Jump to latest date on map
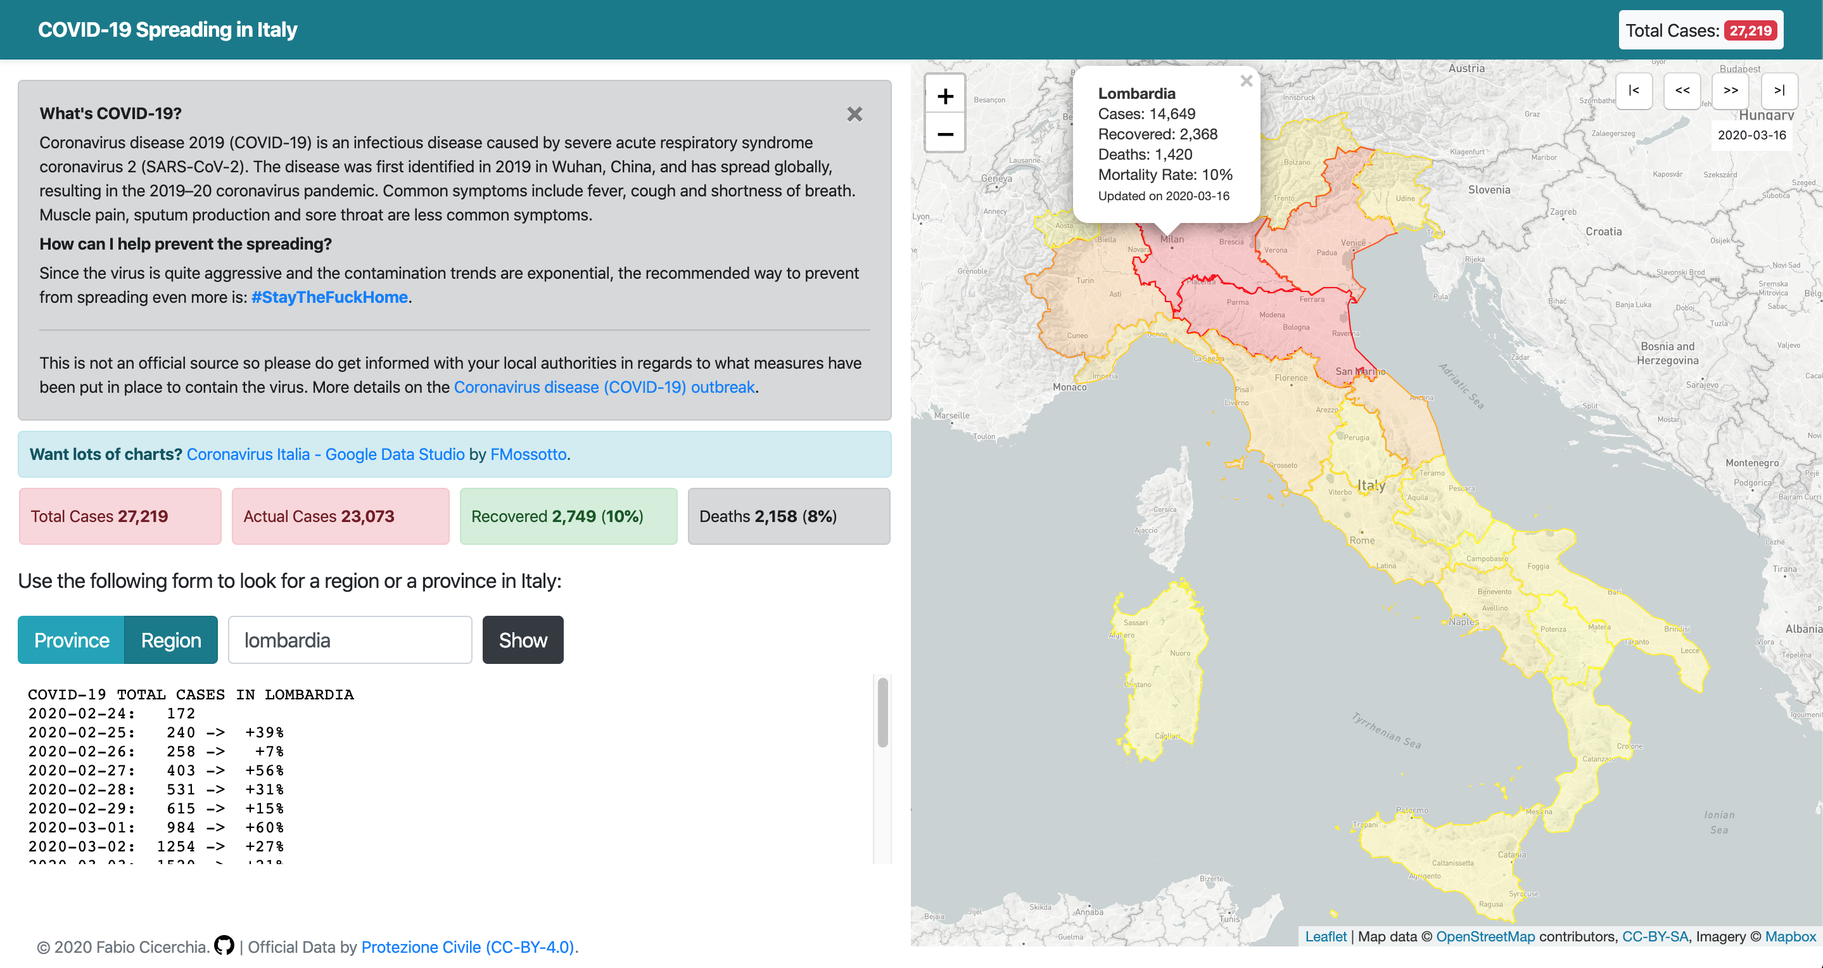Screen dimensions: 1823x968 click(1779, 91)
